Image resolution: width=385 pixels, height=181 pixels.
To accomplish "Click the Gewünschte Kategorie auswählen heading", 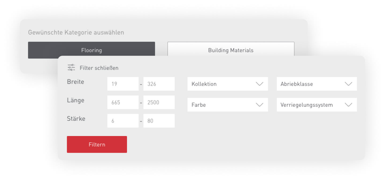I will pos(76,32).
